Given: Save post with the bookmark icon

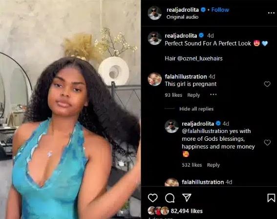Looking at the screenshot, I should click(x=271, y=198).
